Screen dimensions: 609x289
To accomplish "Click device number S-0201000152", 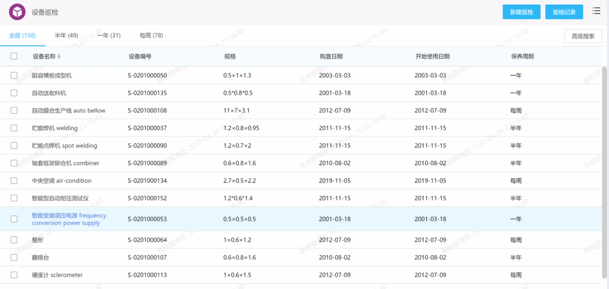I will tap(147, 198).
